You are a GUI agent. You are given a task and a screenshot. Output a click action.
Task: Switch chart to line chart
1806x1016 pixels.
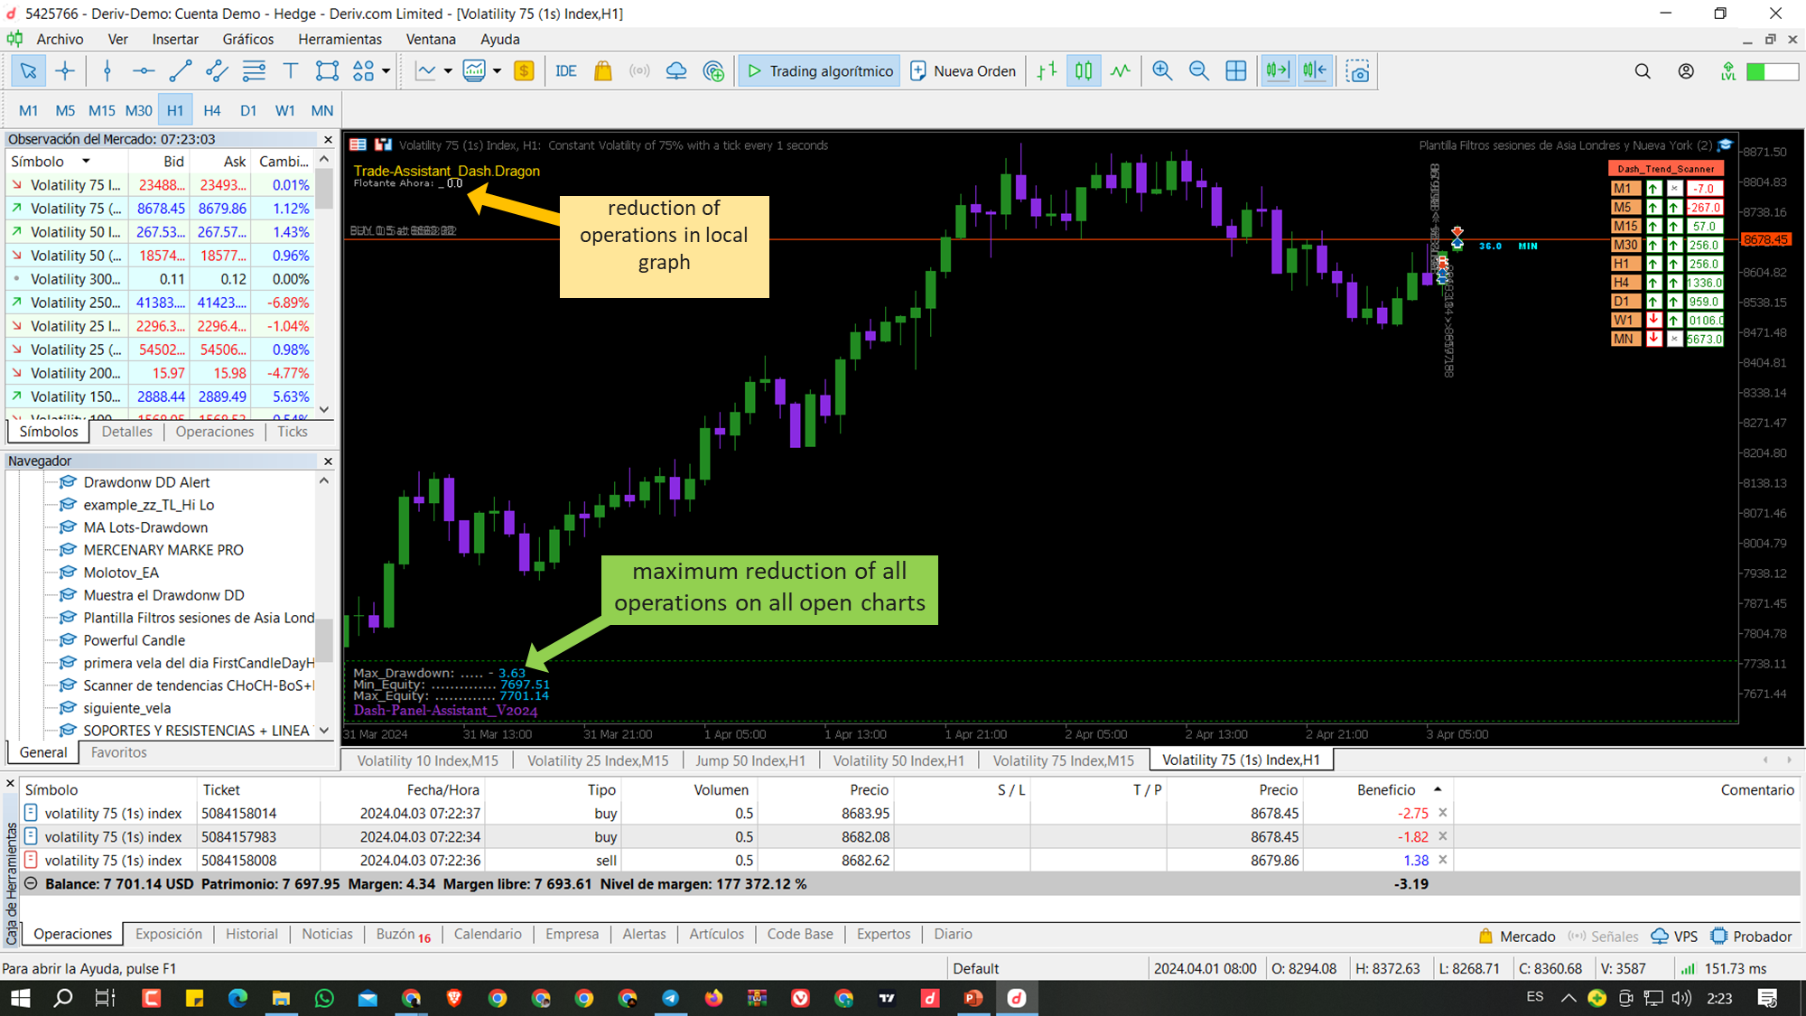coord(1121,71)
